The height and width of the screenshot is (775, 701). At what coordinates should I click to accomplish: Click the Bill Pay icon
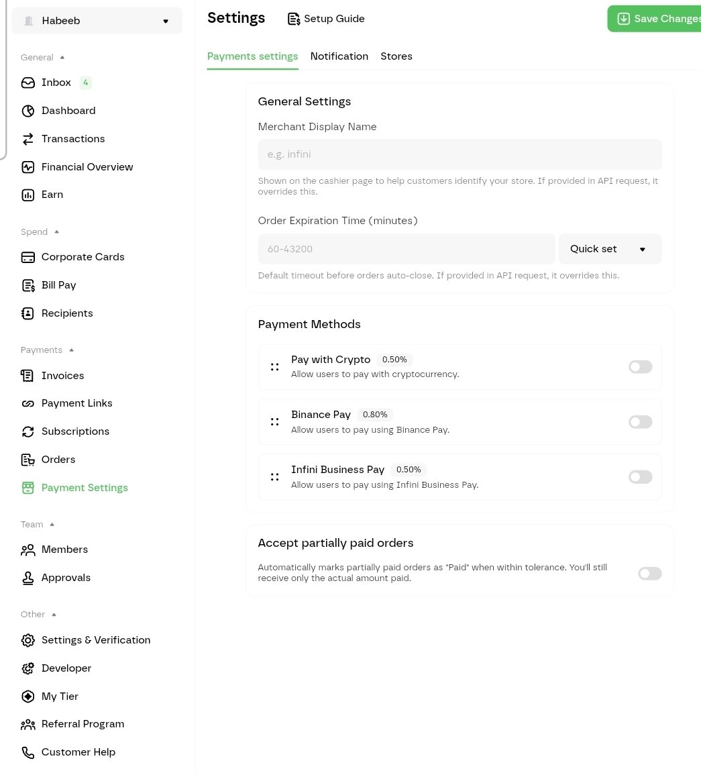[28, 285]
